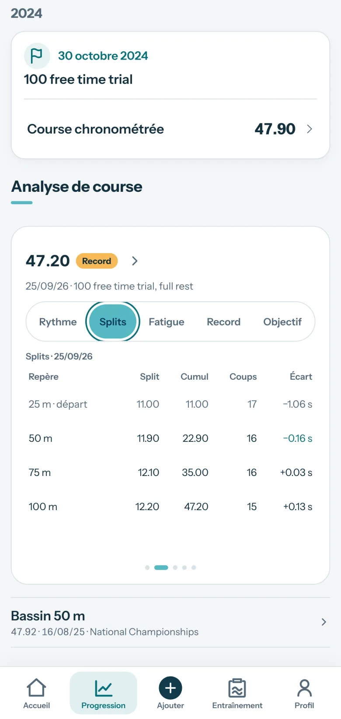Viewport: 341px width, 719px height.
Task: Open the Record analysis tab
Action: (x=224, y=322)
